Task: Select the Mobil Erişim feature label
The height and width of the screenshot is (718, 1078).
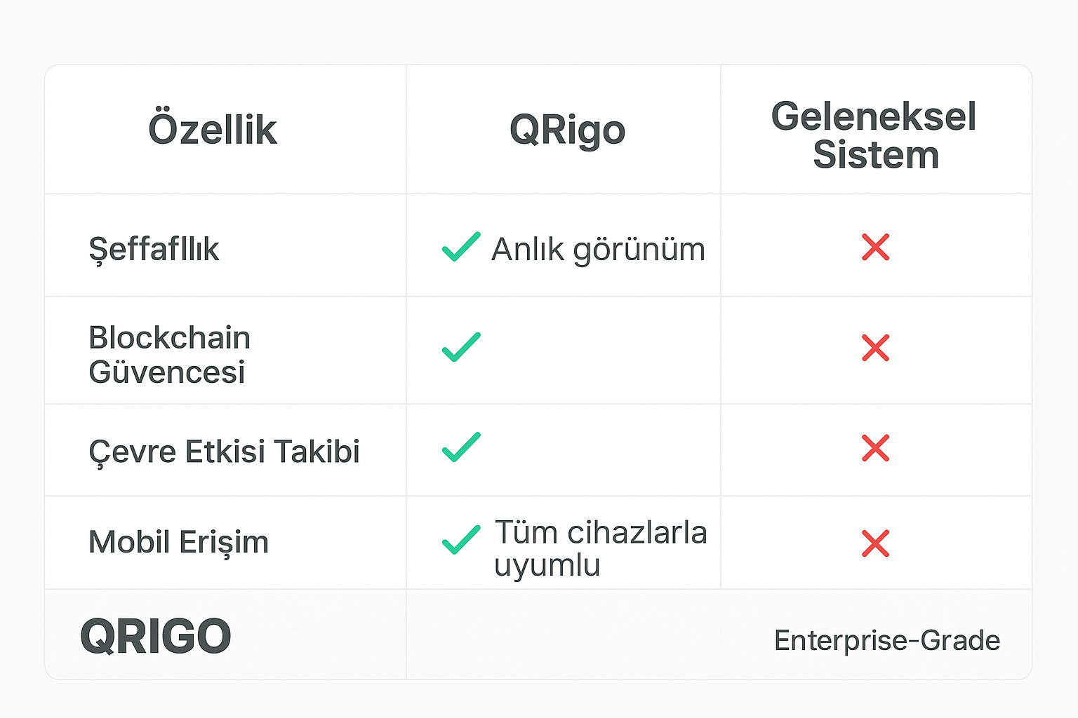Action: point(178,542)
